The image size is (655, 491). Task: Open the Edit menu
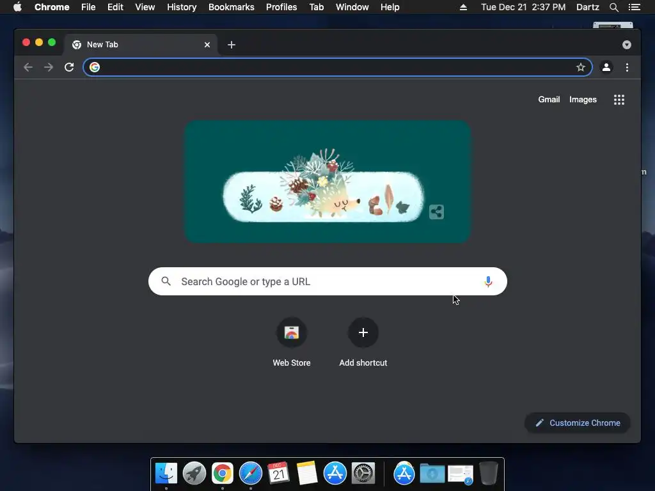[x=115, y=7]
